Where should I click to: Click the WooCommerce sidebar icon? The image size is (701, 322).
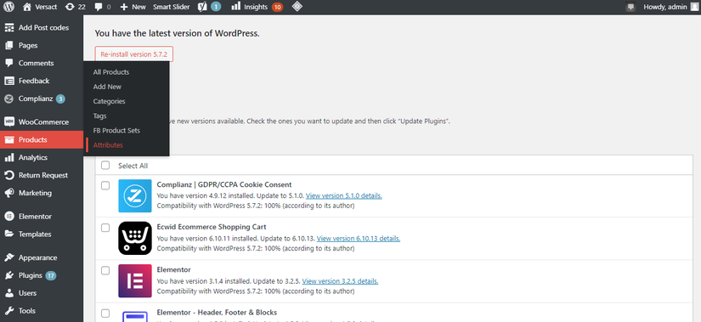click(9, 121)
